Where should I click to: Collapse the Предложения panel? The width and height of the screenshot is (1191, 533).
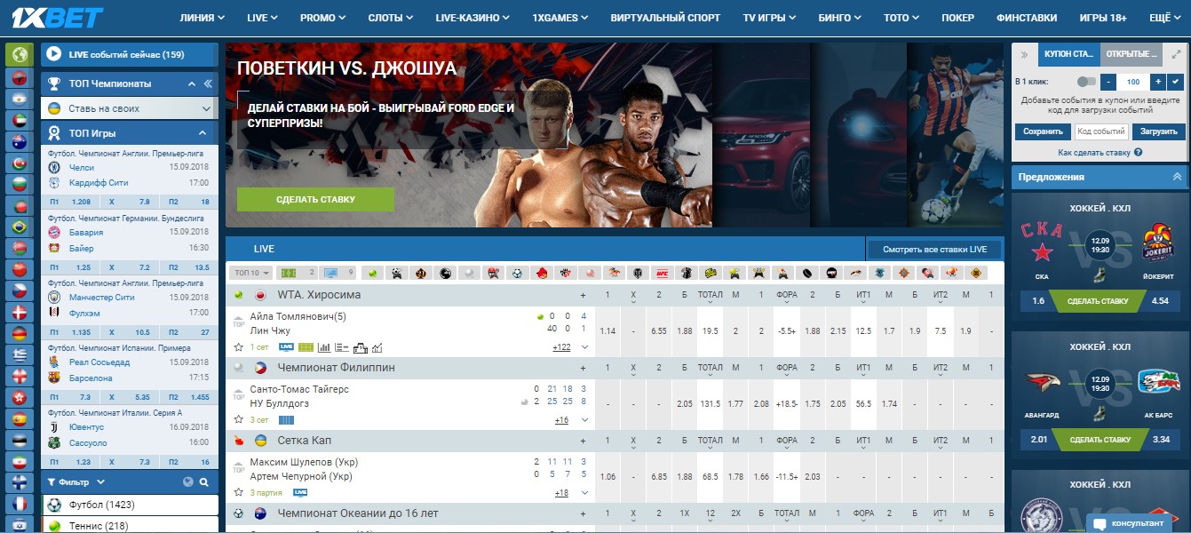(x=1177, y=177)
